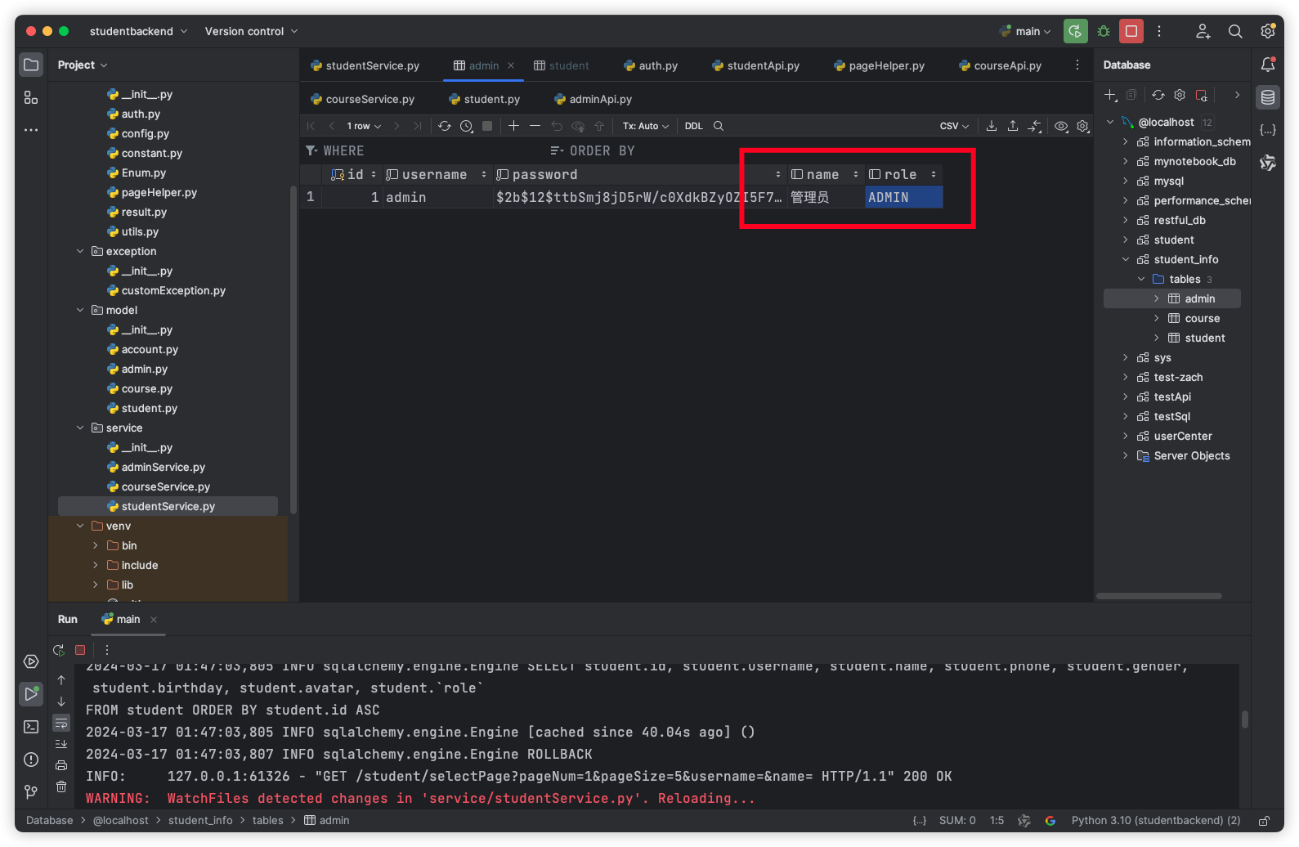Click the reload data icon in table toolbar

coord(444,126)
